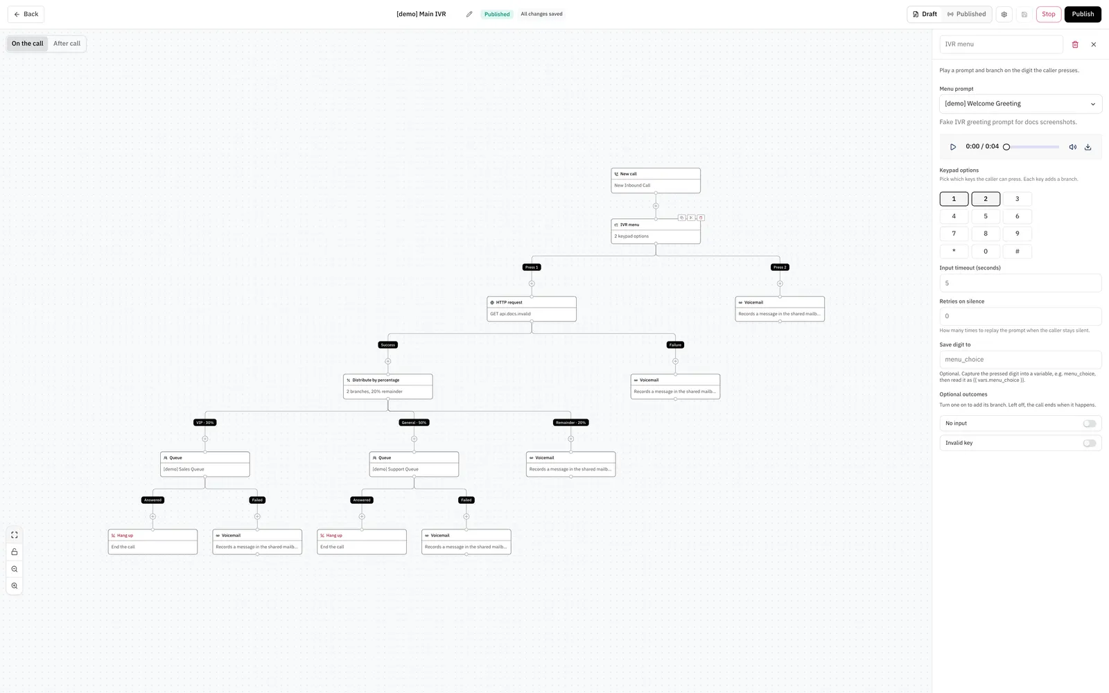Add a step under the Success branch

tap(388, 361)
